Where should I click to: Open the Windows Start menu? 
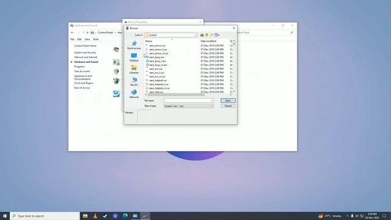pos(5,216)
